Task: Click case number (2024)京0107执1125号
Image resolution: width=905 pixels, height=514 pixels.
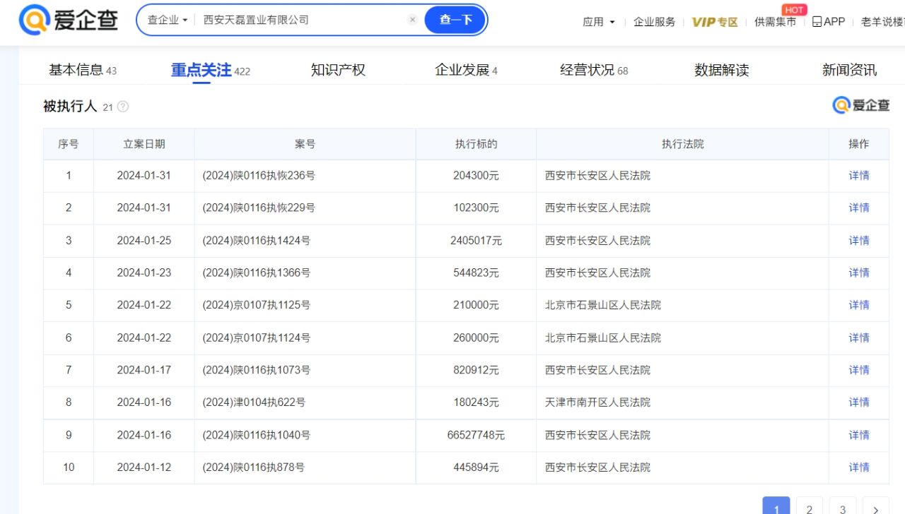Action: pos(256,306)
